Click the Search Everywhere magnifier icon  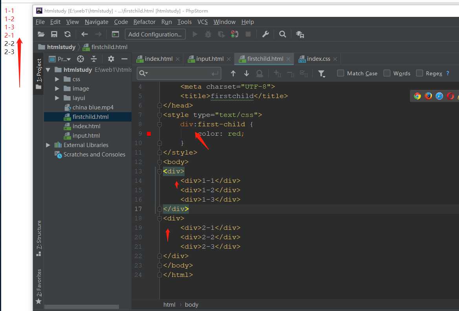coord(282,34)
